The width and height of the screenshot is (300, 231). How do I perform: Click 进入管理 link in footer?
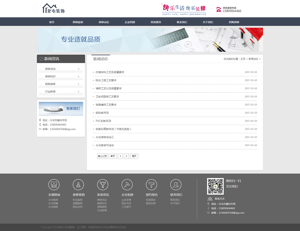[81, 227]
